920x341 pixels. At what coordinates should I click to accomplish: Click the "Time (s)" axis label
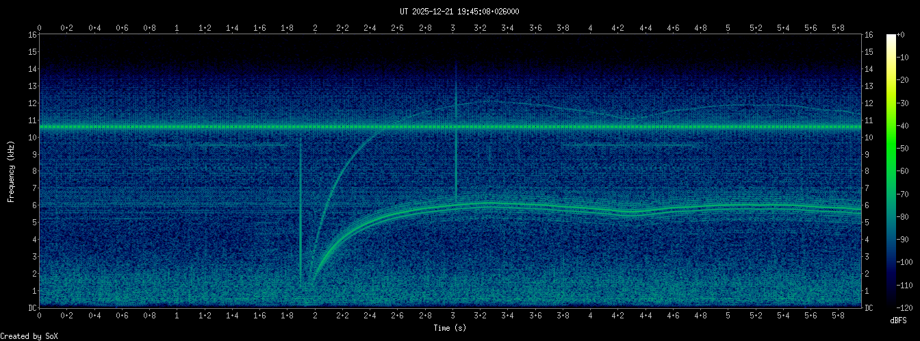pos(452,328)
